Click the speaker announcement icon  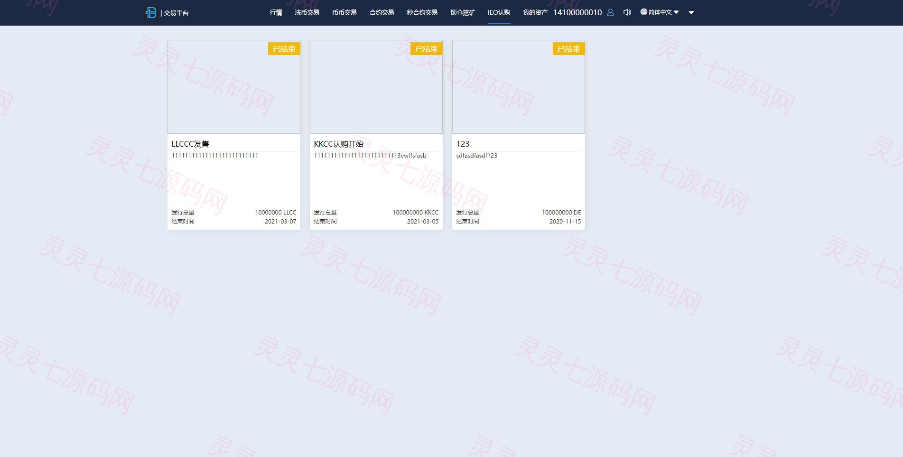point(627,12)
